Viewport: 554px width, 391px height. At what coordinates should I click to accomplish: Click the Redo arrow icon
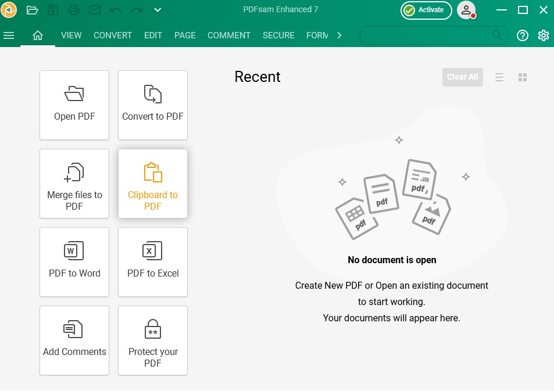coord(137,10)
